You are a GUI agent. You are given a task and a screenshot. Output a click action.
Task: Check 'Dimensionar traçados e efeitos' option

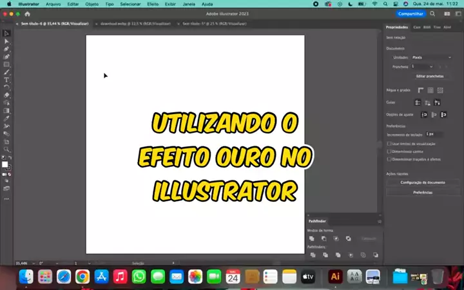pos(389,159)
